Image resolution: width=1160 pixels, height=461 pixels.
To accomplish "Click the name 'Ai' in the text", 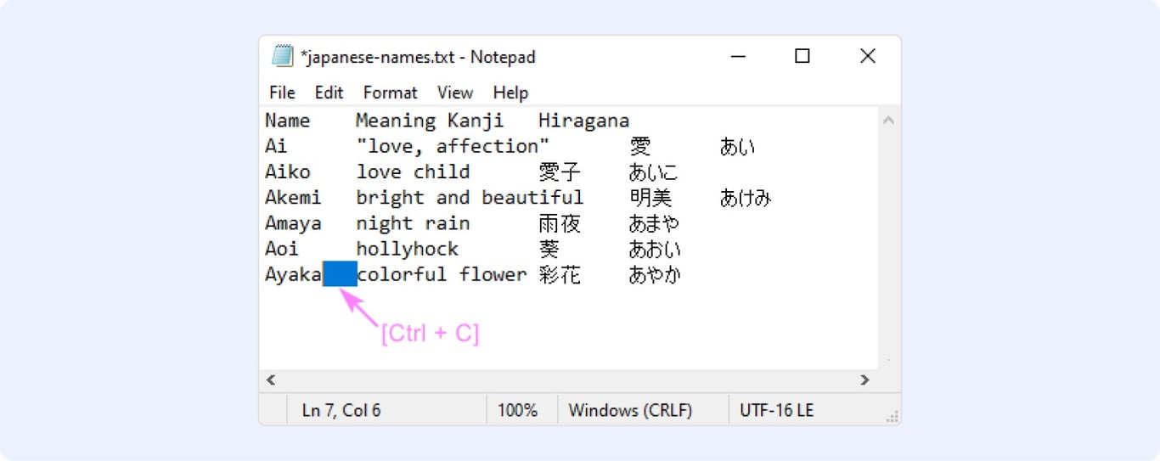I will [276, 146].
